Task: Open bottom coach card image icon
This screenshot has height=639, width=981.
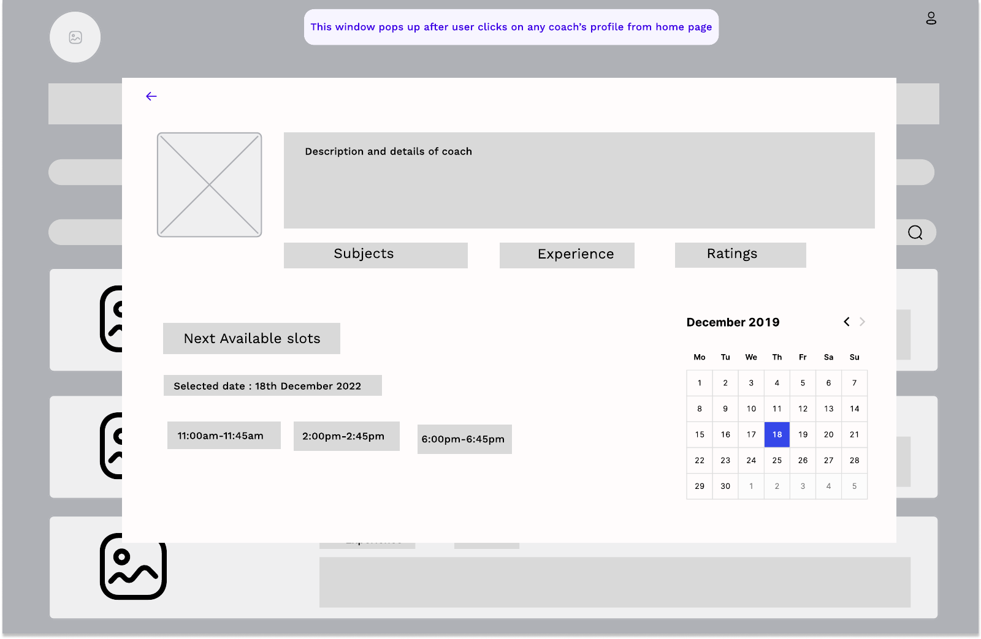Action: pyautogui.click(x=134, y=567)
